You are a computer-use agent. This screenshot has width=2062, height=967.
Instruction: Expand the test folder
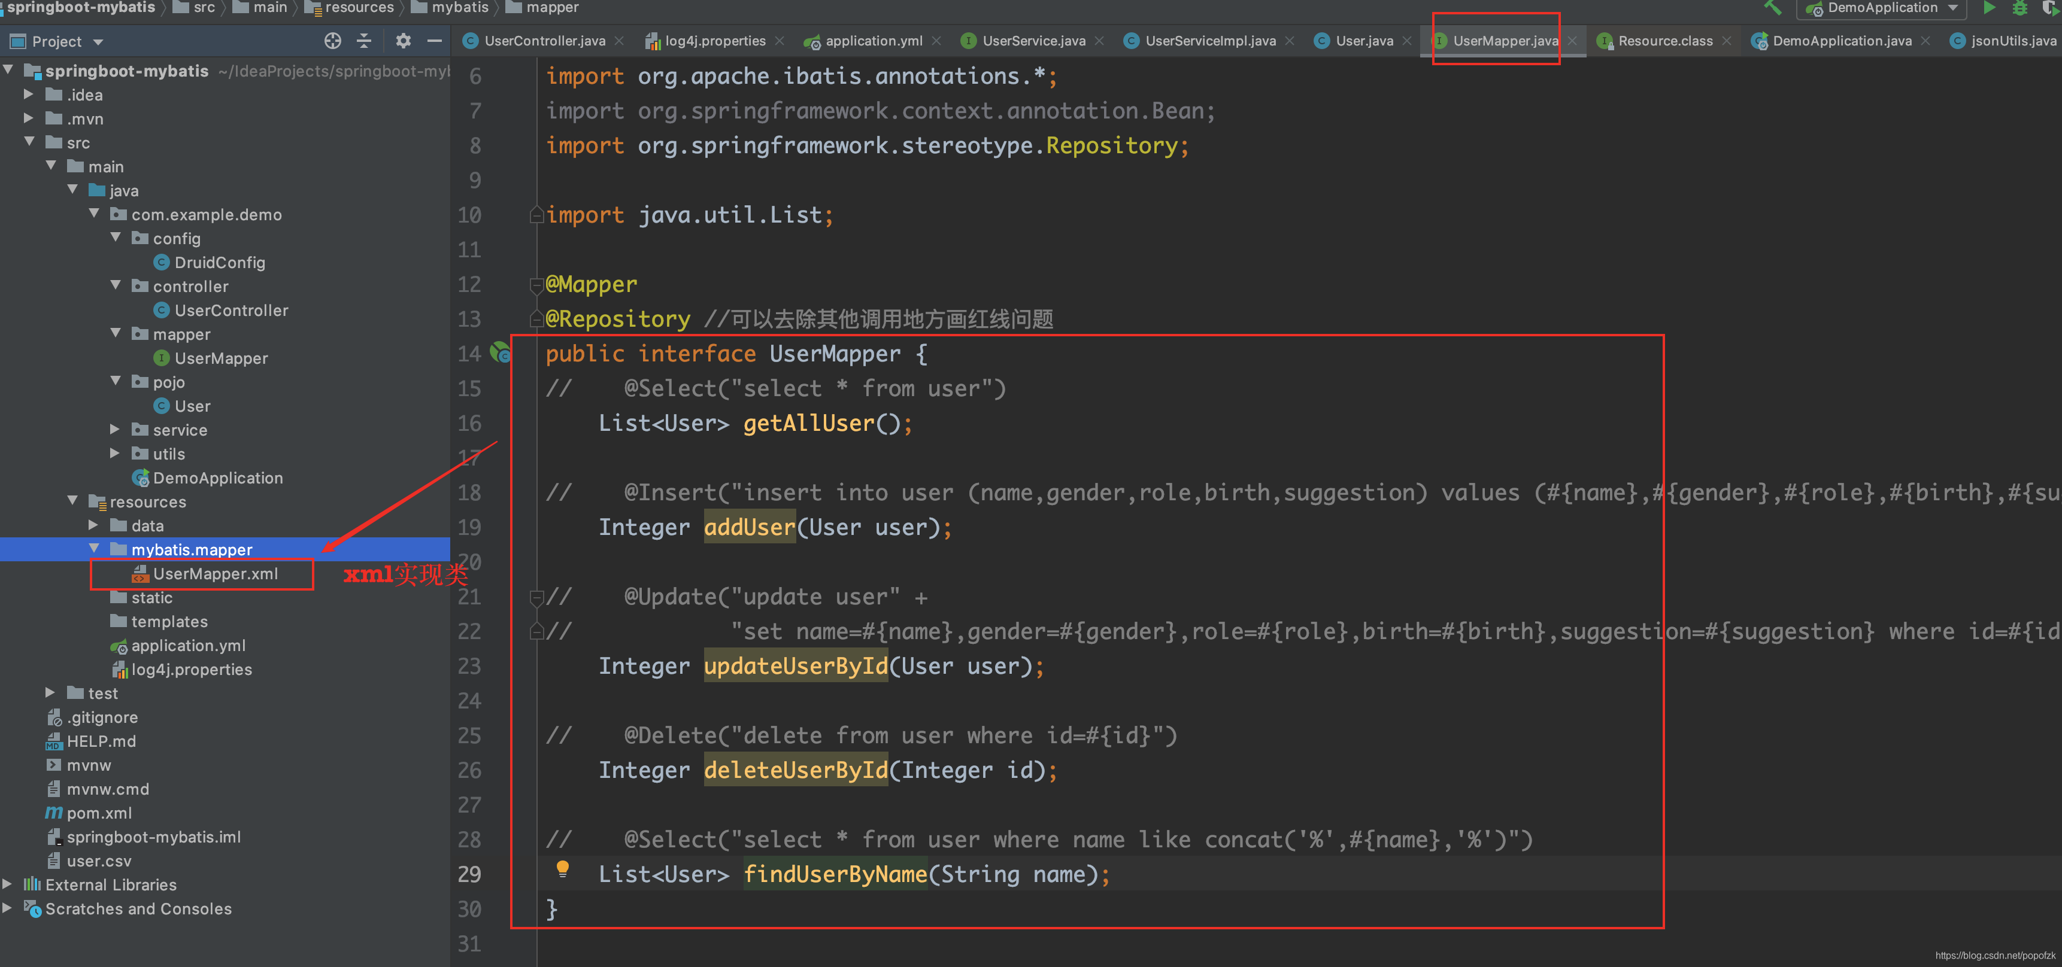click(x=50, y=693)
